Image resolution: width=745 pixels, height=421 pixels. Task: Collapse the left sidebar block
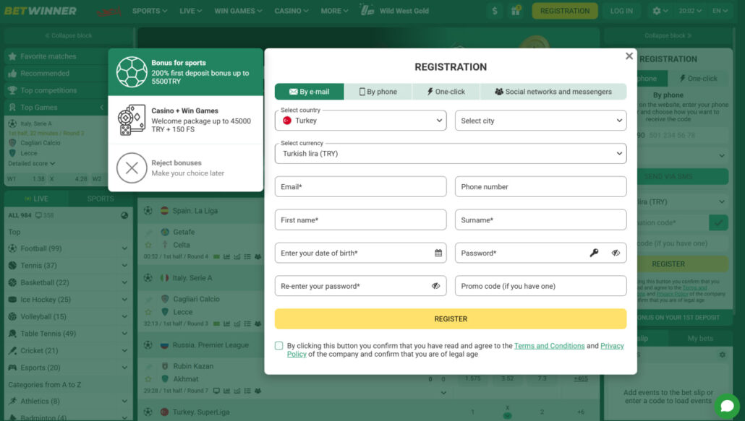(x=69, y=35)
